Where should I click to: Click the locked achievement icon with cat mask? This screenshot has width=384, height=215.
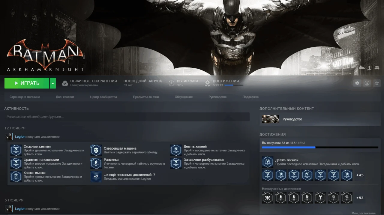click(320, 198)
